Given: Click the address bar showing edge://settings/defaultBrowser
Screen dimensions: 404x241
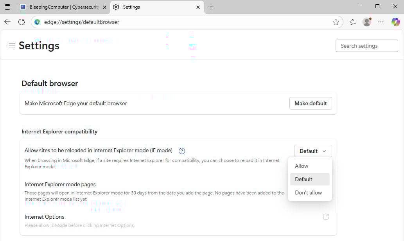Looking at the screenshot, I should pos(184,22).
